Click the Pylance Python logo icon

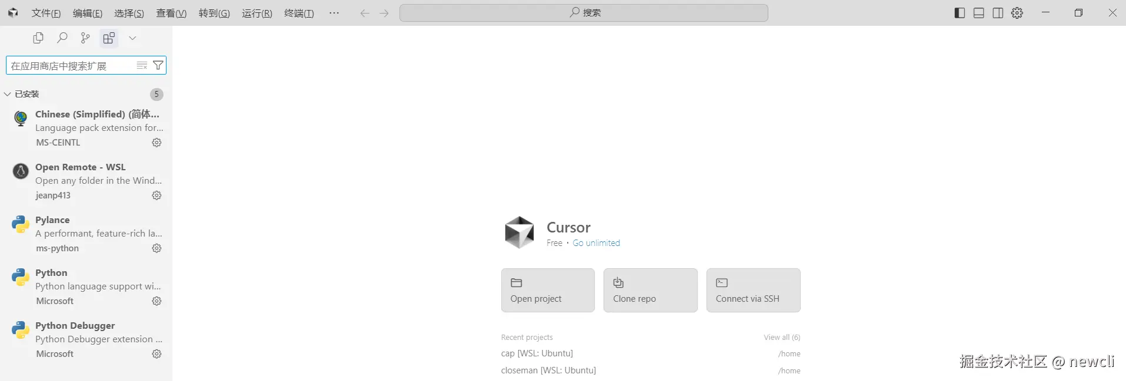[21, 224]
